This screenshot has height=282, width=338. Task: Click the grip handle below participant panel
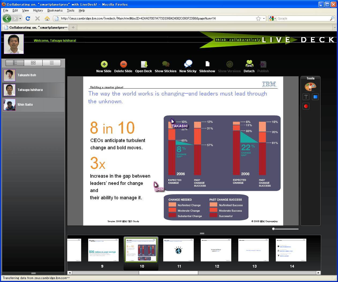tap(34, 273)
